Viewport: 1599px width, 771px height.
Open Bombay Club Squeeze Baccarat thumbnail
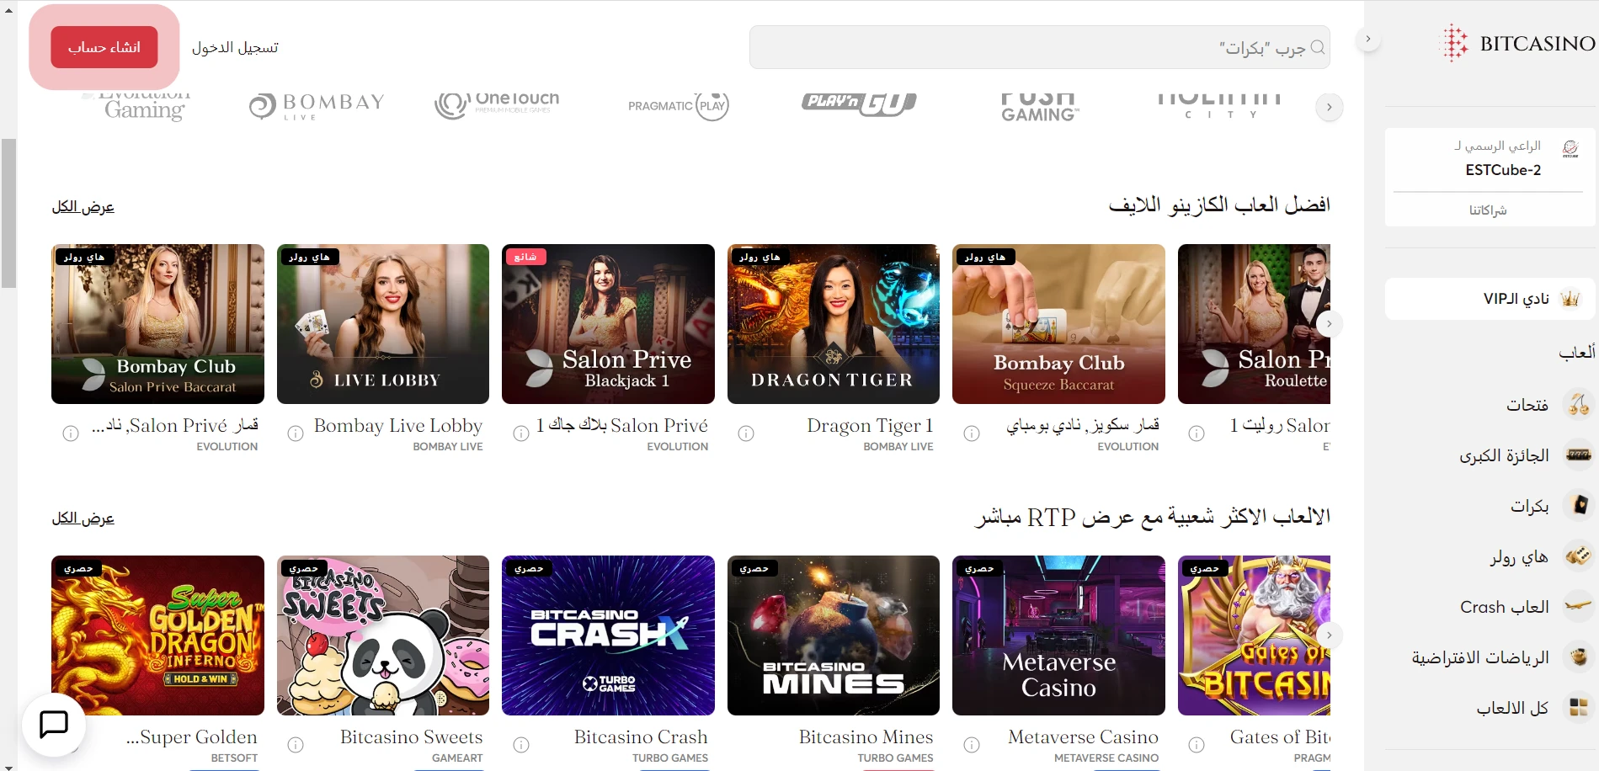[x=1058, y=324]
